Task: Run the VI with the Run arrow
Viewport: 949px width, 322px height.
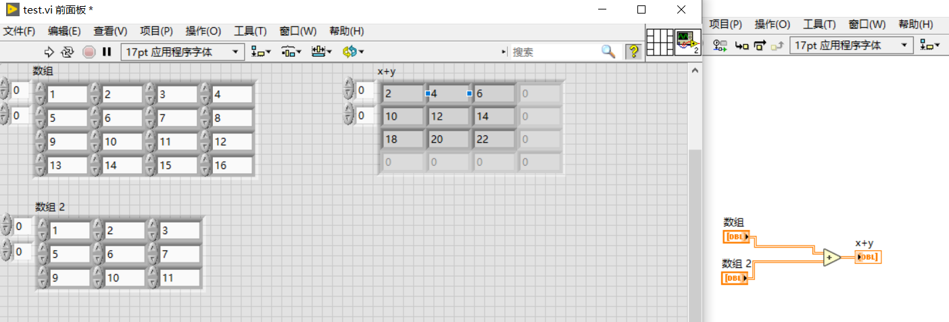Action: [x=49, y=51]
